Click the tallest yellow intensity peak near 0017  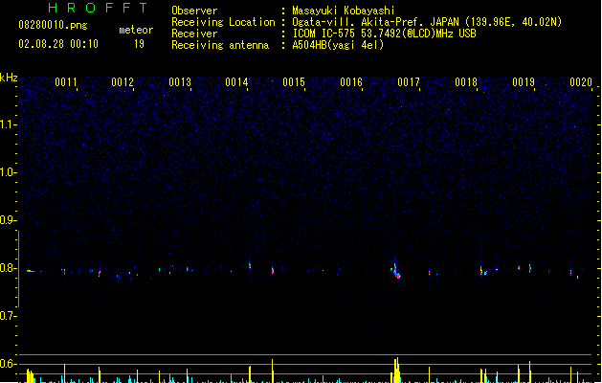397,370
